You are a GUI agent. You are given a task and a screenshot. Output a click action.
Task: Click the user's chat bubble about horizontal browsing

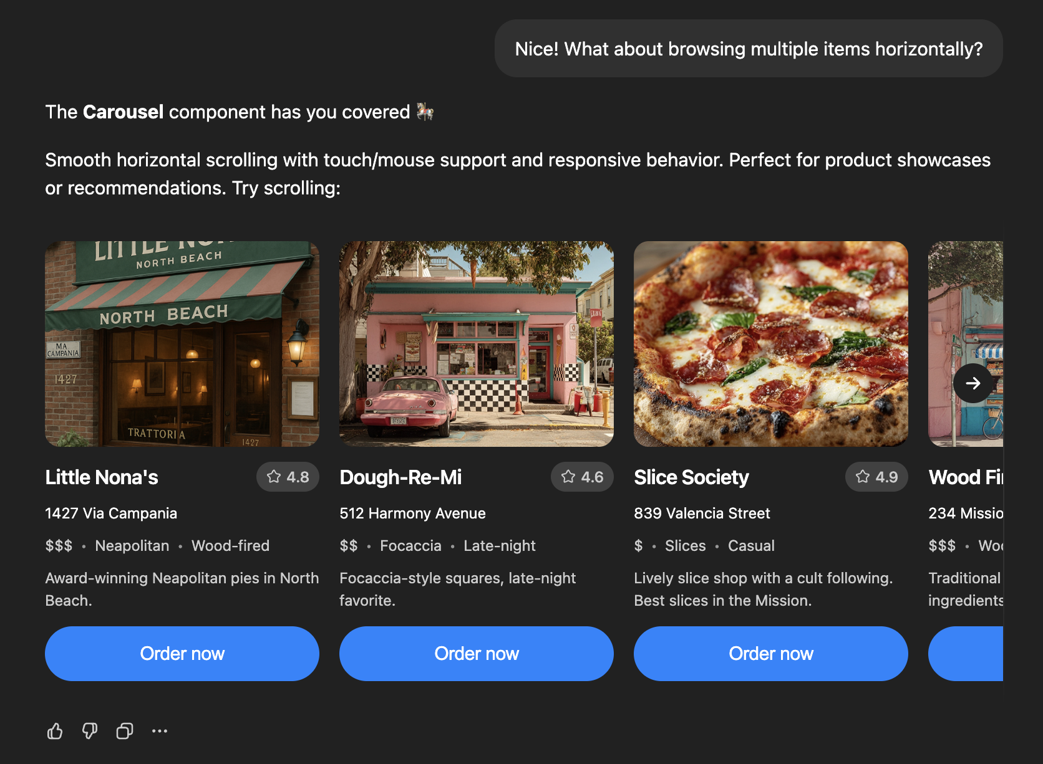pyautogui.click(x=749, y=48)
